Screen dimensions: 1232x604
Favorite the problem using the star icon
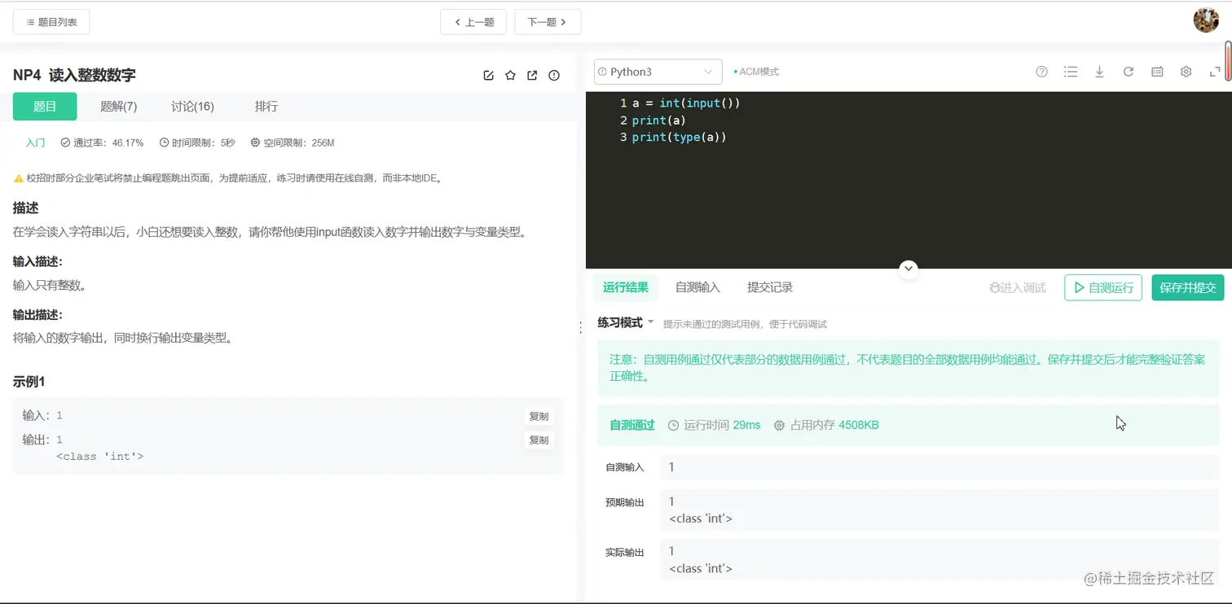pyautogui.click(x=510, y=75)
